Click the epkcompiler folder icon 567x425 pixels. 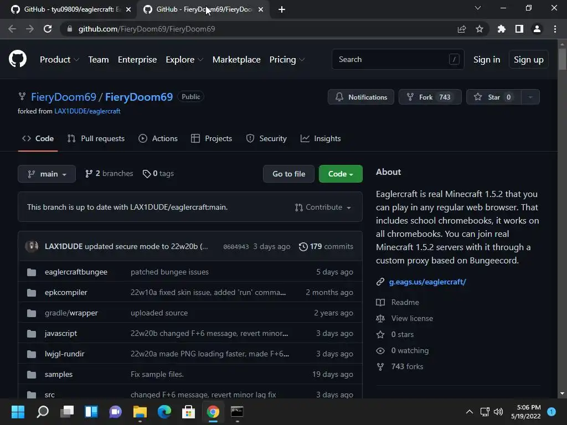coord(32,292)
